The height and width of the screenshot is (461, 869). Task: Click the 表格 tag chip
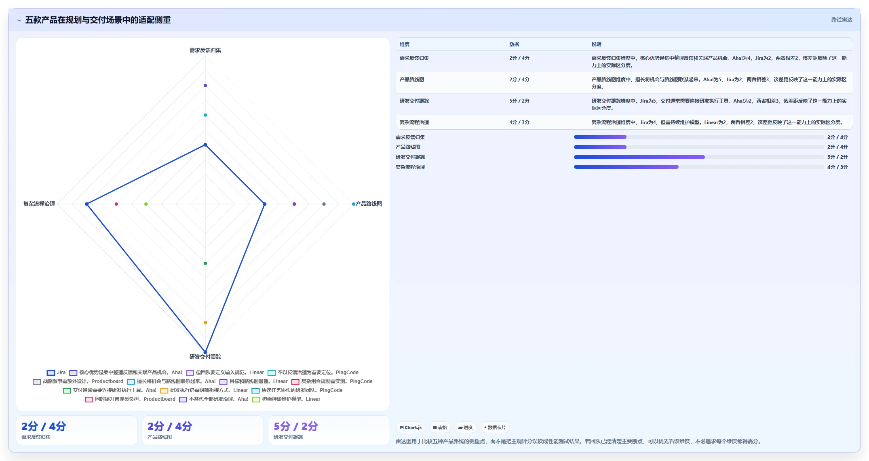440,427
